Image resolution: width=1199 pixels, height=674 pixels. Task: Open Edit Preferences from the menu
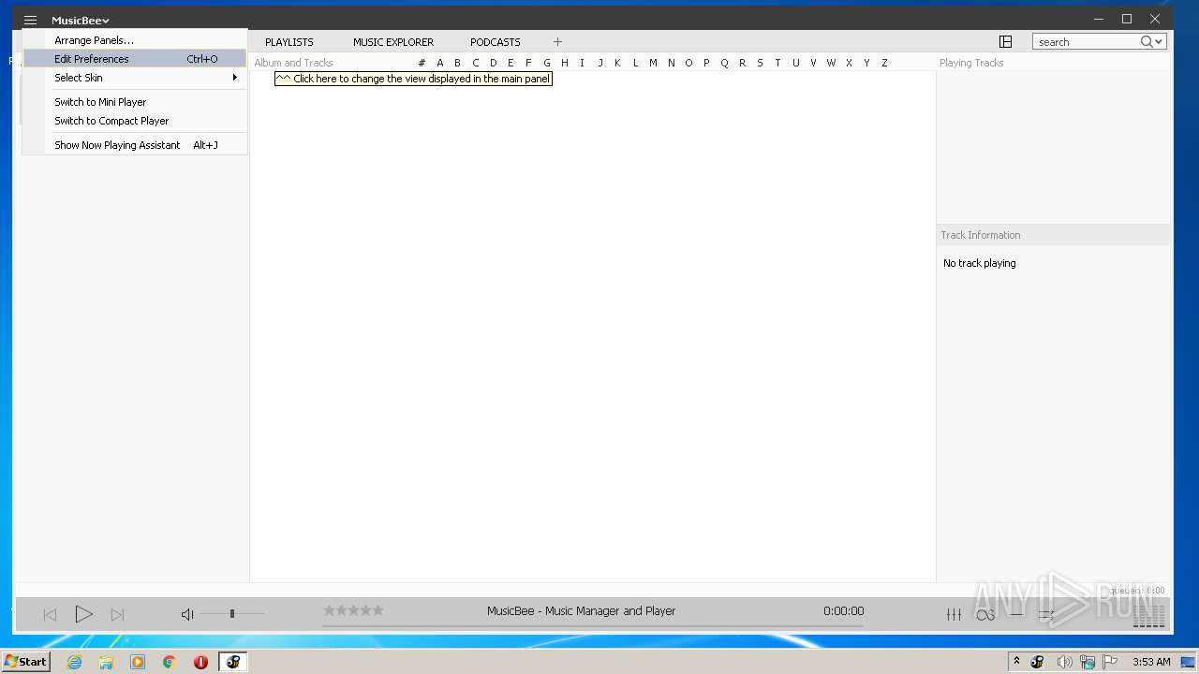click(x=135, y=59)
